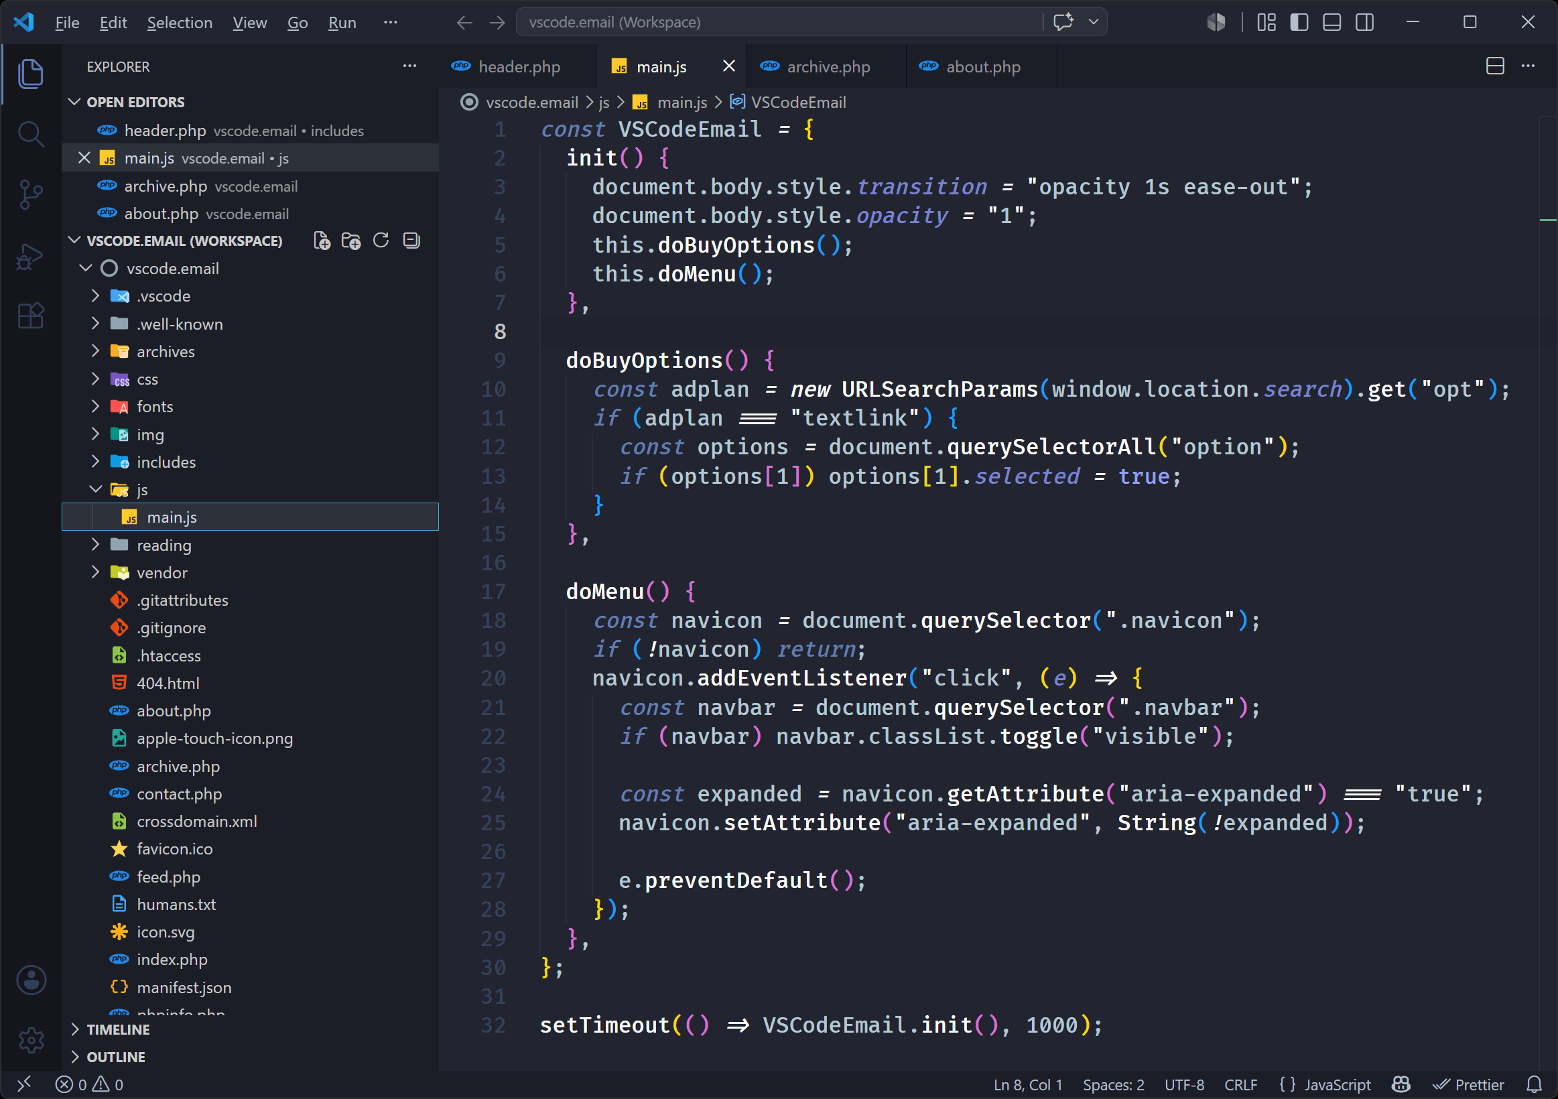Image resolution: width=1558 pixels, height=1099 pixels.
Task: Click Ln 8, Col 1 in status bar
Action: click(x=1027, y=1084)
